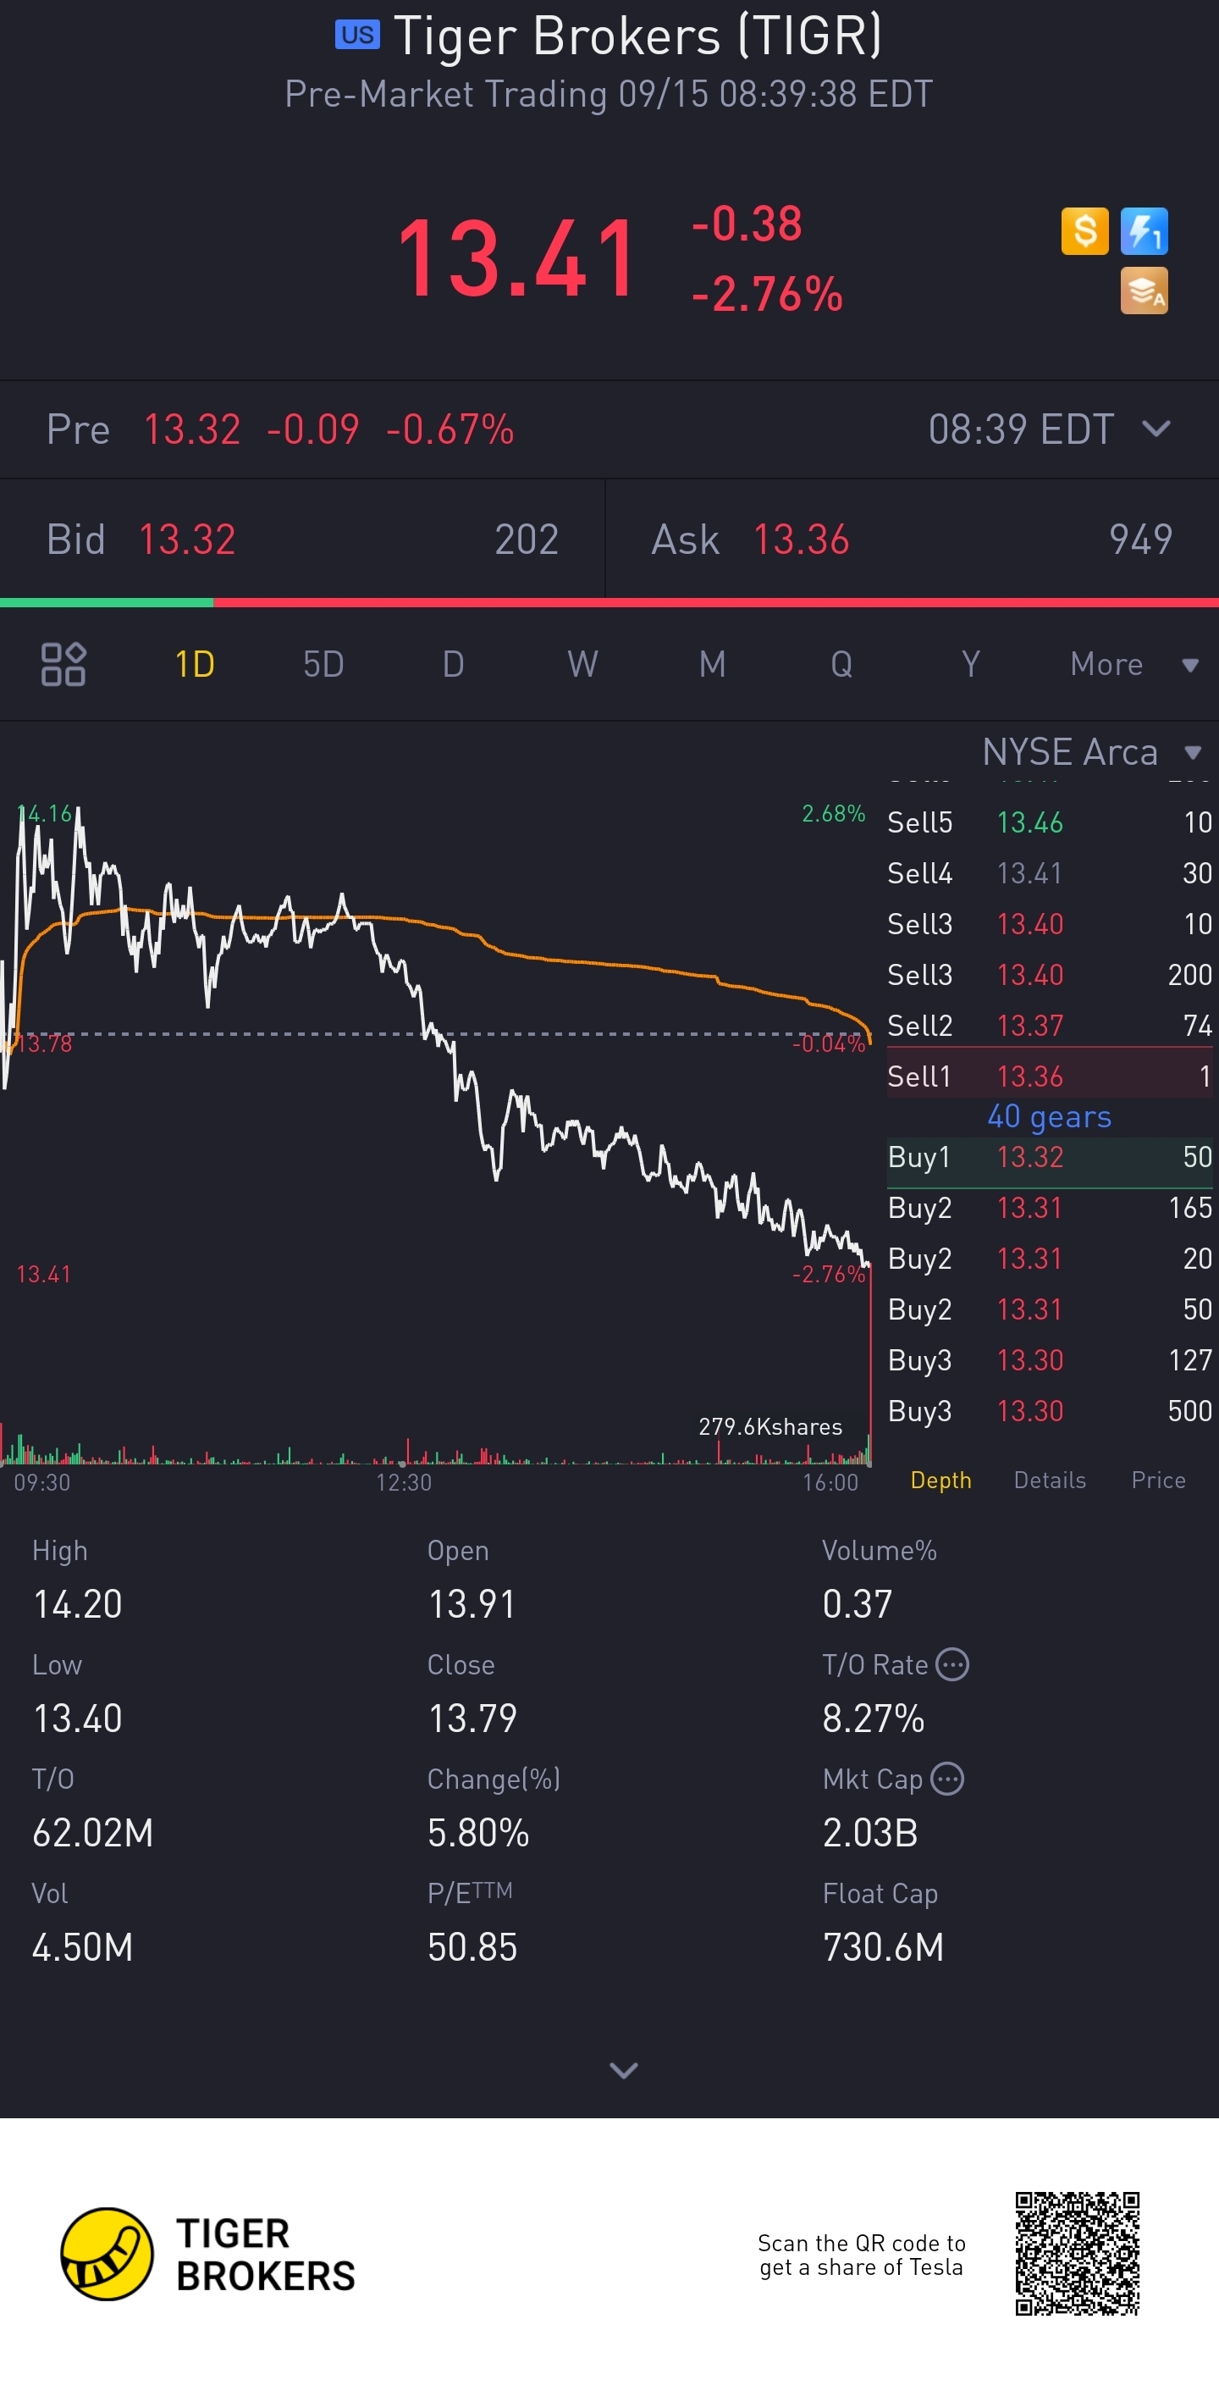Image resolution: width=1219 pixels, height=2391 pixels.
Task: Open the chart layout grid icon
Action: click(x=63, y=664)
